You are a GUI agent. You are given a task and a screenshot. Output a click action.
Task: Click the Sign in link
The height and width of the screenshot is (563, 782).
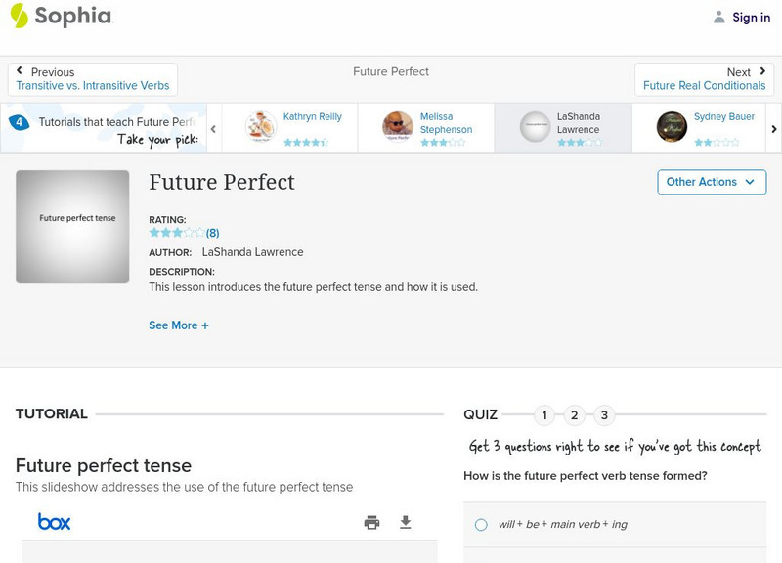coord(751,17)
